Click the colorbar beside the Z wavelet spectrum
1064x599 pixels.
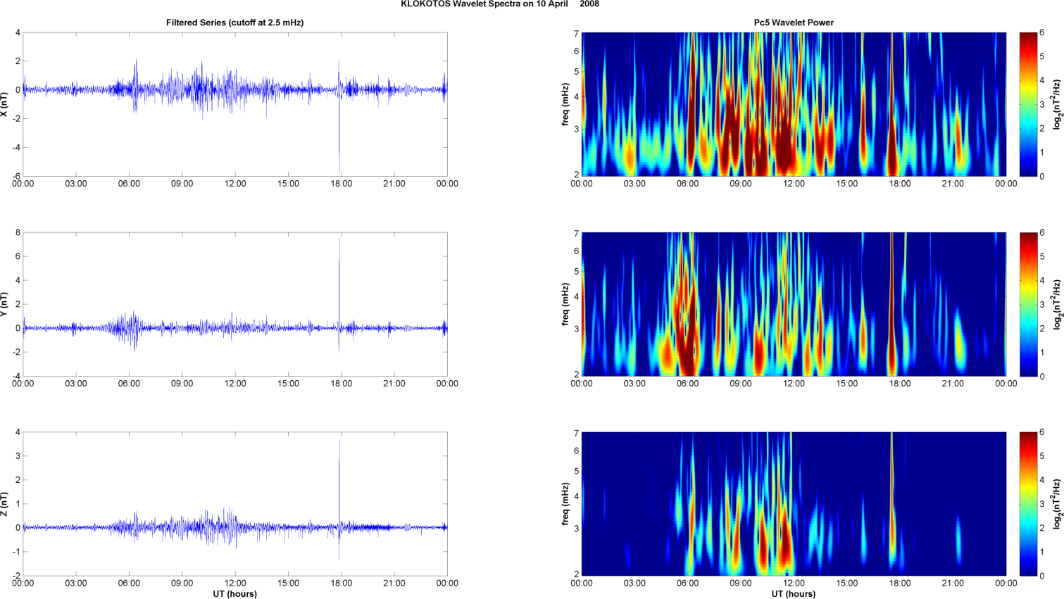coord(1028,504)
